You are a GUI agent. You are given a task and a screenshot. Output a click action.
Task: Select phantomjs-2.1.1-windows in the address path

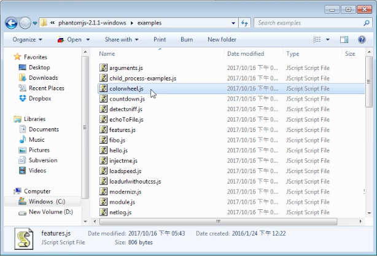coord(92,23)
